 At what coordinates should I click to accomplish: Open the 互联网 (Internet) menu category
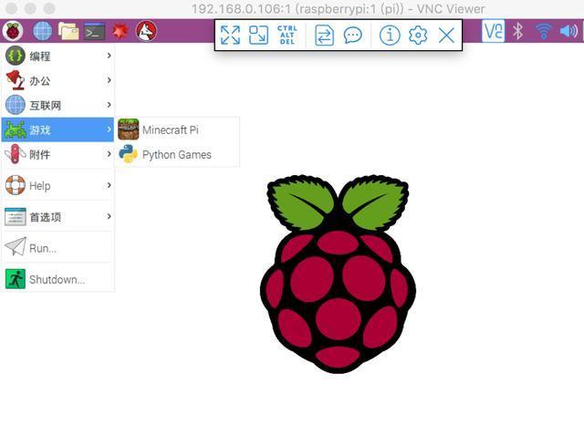pyautogui.click(x=57, y=105)
